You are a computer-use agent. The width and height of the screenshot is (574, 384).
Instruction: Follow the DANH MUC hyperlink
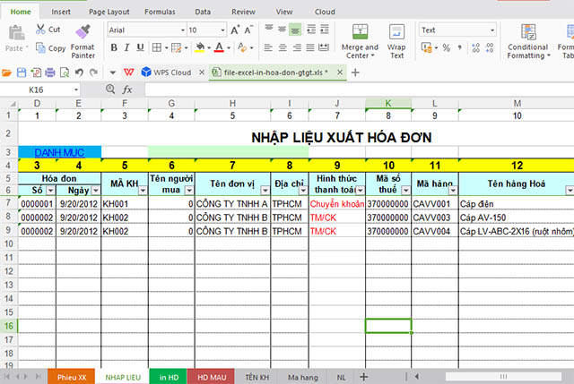click(x=59, y=152)
